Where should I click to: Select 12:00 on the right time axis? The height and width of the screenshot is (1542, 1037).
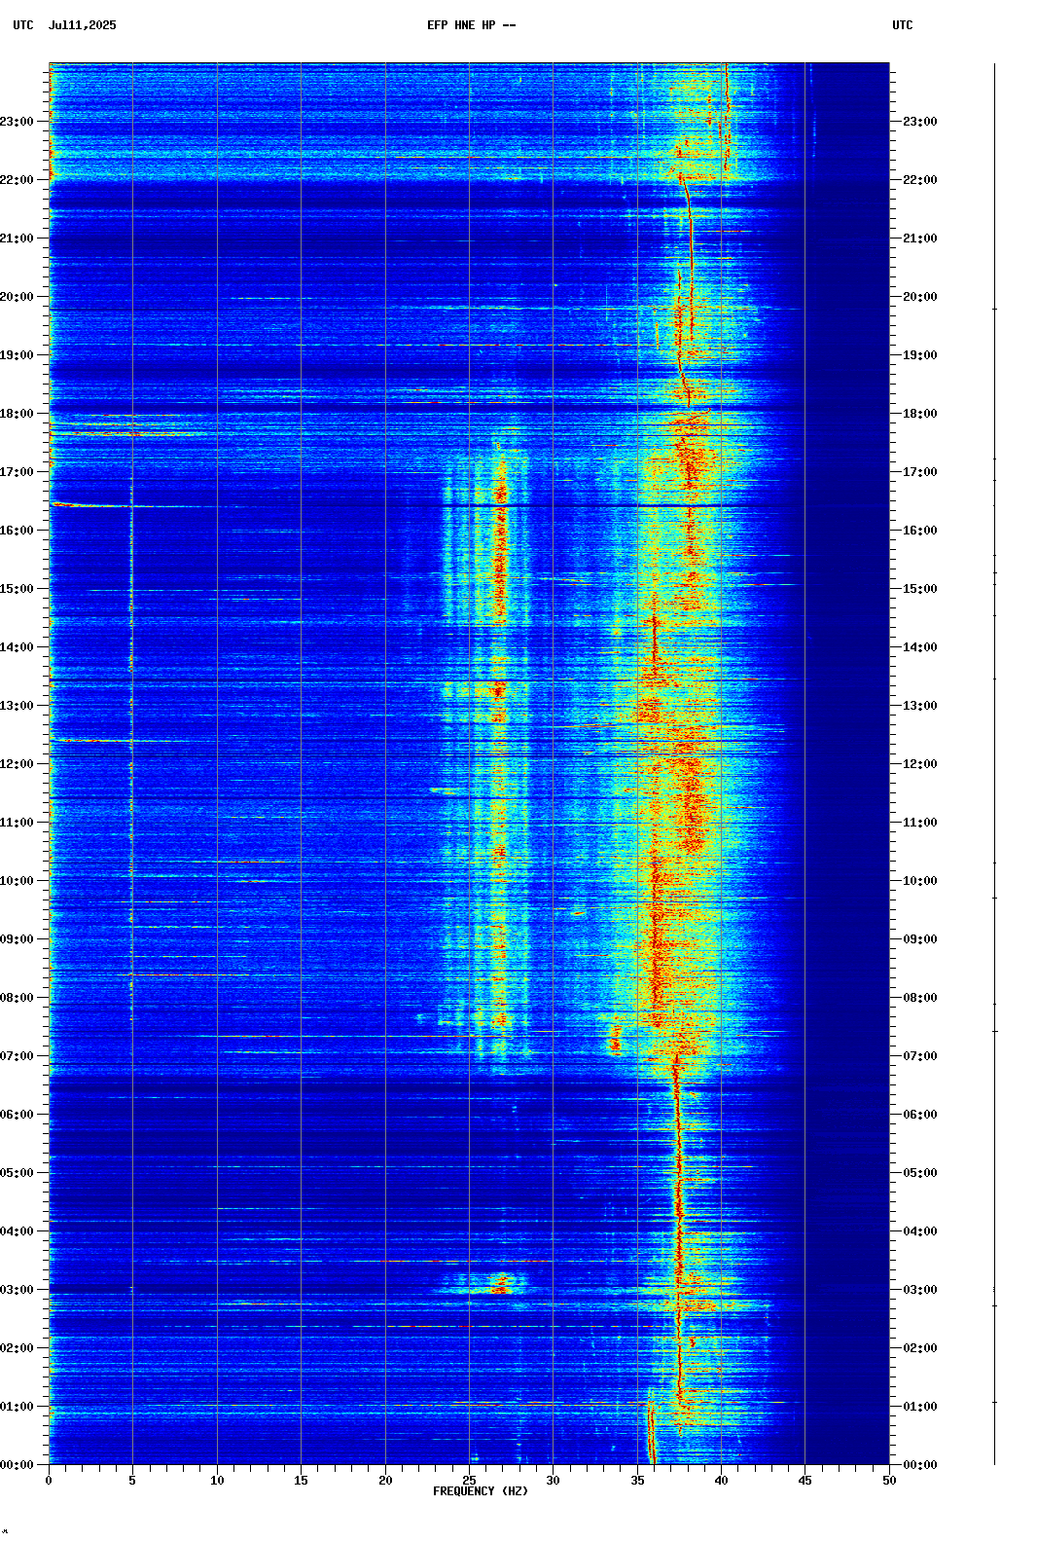pos(920,764)
